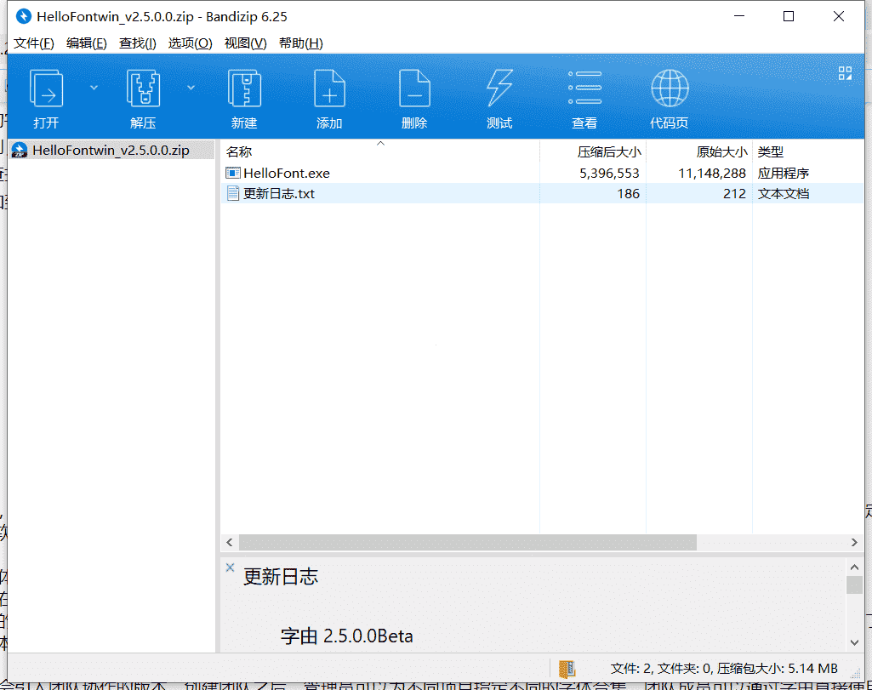This screenshot has height=690, width=872.
Task: Click the horizontal scrollbar left arrow
Action: pyautogui.click(x=230, y=542)
